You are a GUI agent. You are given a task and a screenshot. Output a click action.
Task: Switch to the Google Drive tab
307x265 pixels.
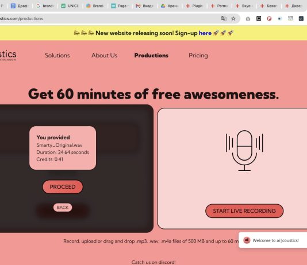[x=170, y=6]
